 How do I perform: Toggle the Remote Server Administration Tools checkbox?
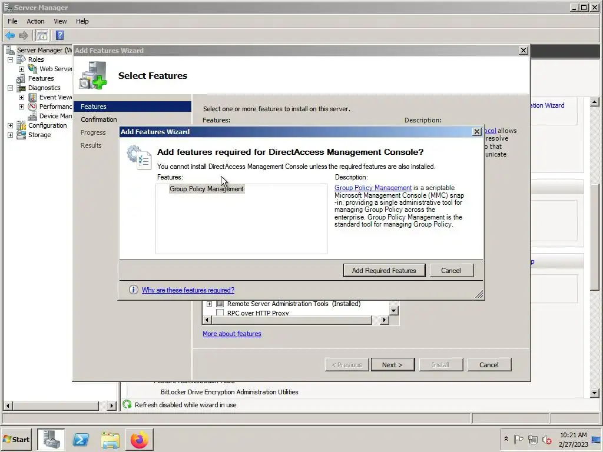(x=220, y=304)
